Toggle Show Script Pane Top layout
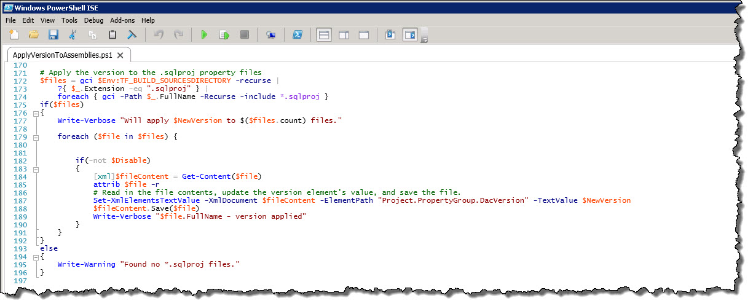The width and height of the screenshot is (753, 306). (324, 35)
